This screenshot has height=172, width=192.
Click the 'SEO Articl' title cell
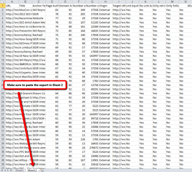point(25,22)
